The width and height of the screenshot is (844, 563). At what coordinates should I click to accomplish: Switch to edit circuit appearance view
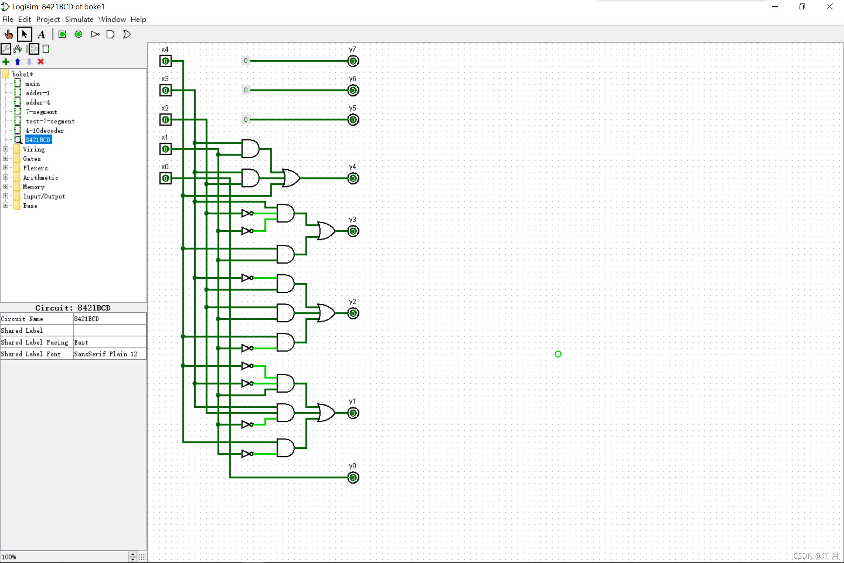pyautogui.click(x=46, y=49)
